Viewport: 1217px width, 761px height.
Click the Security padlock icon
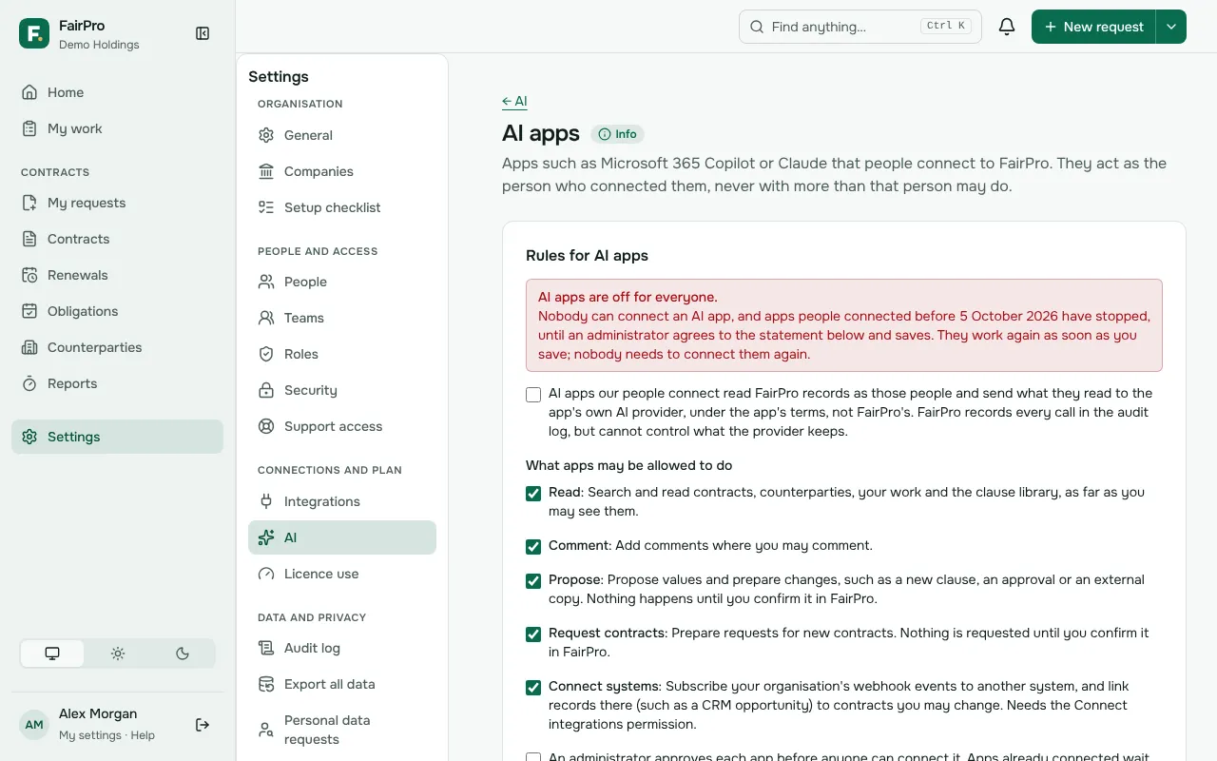coord(266,390)
